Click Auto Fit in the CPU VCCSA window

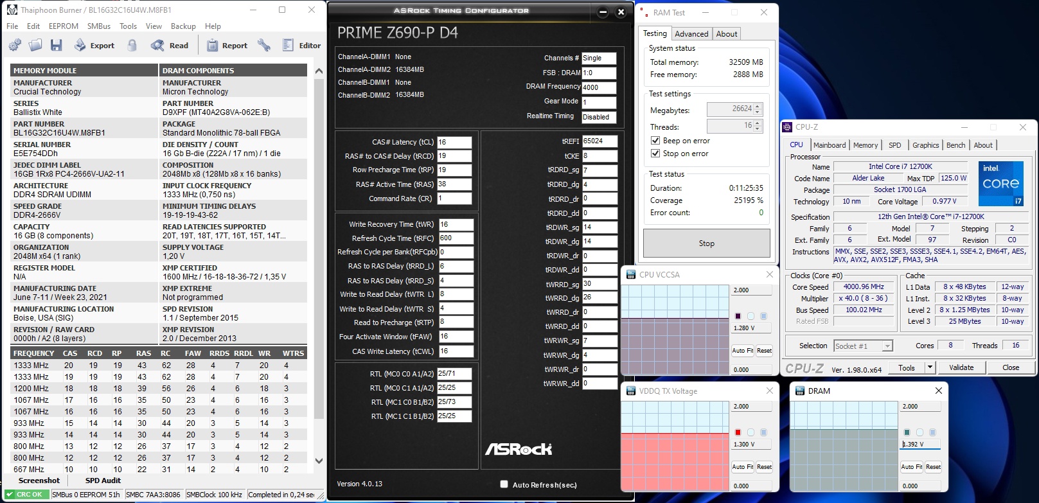click(x=743, y=351)
